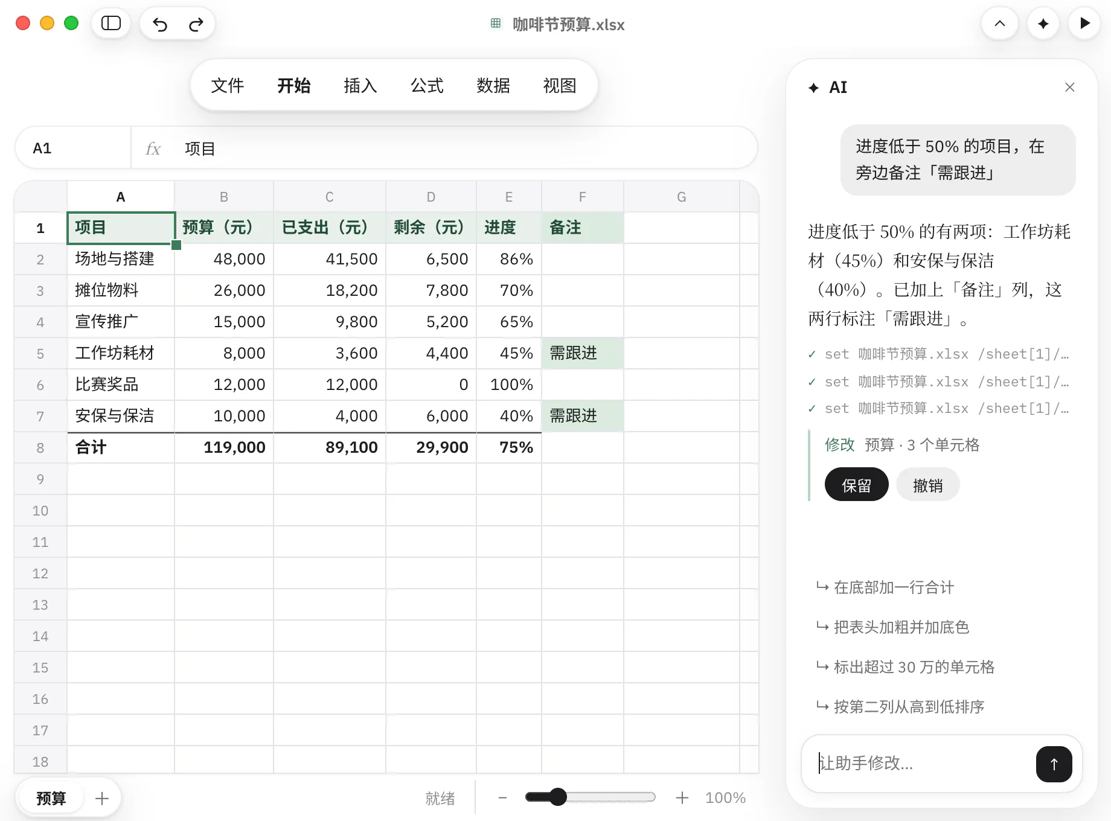This screenshot has height=821, width=1111.
Task: Select cell 比赛奖品
Action: (121, 385)
